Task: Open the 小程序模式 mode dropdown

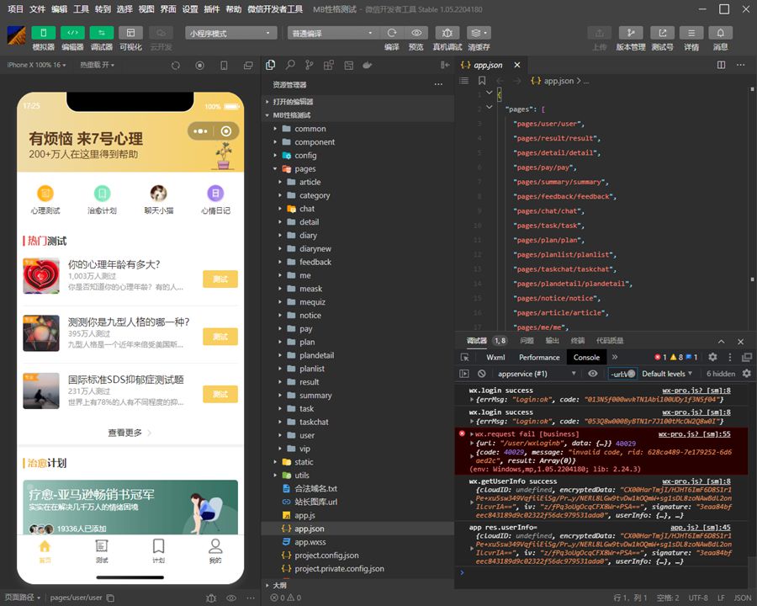Action: tap(231, 33)
